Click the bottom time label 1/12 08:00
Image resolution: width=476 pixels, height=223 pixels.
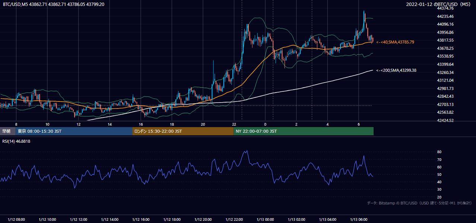click(x=16, y=219)
